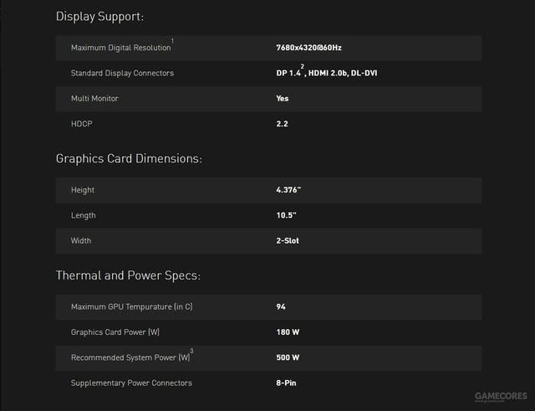Click the HDCP 2.2 value
Screen dimensions: 535x411
pyautogui.click(x=282, y=123)
